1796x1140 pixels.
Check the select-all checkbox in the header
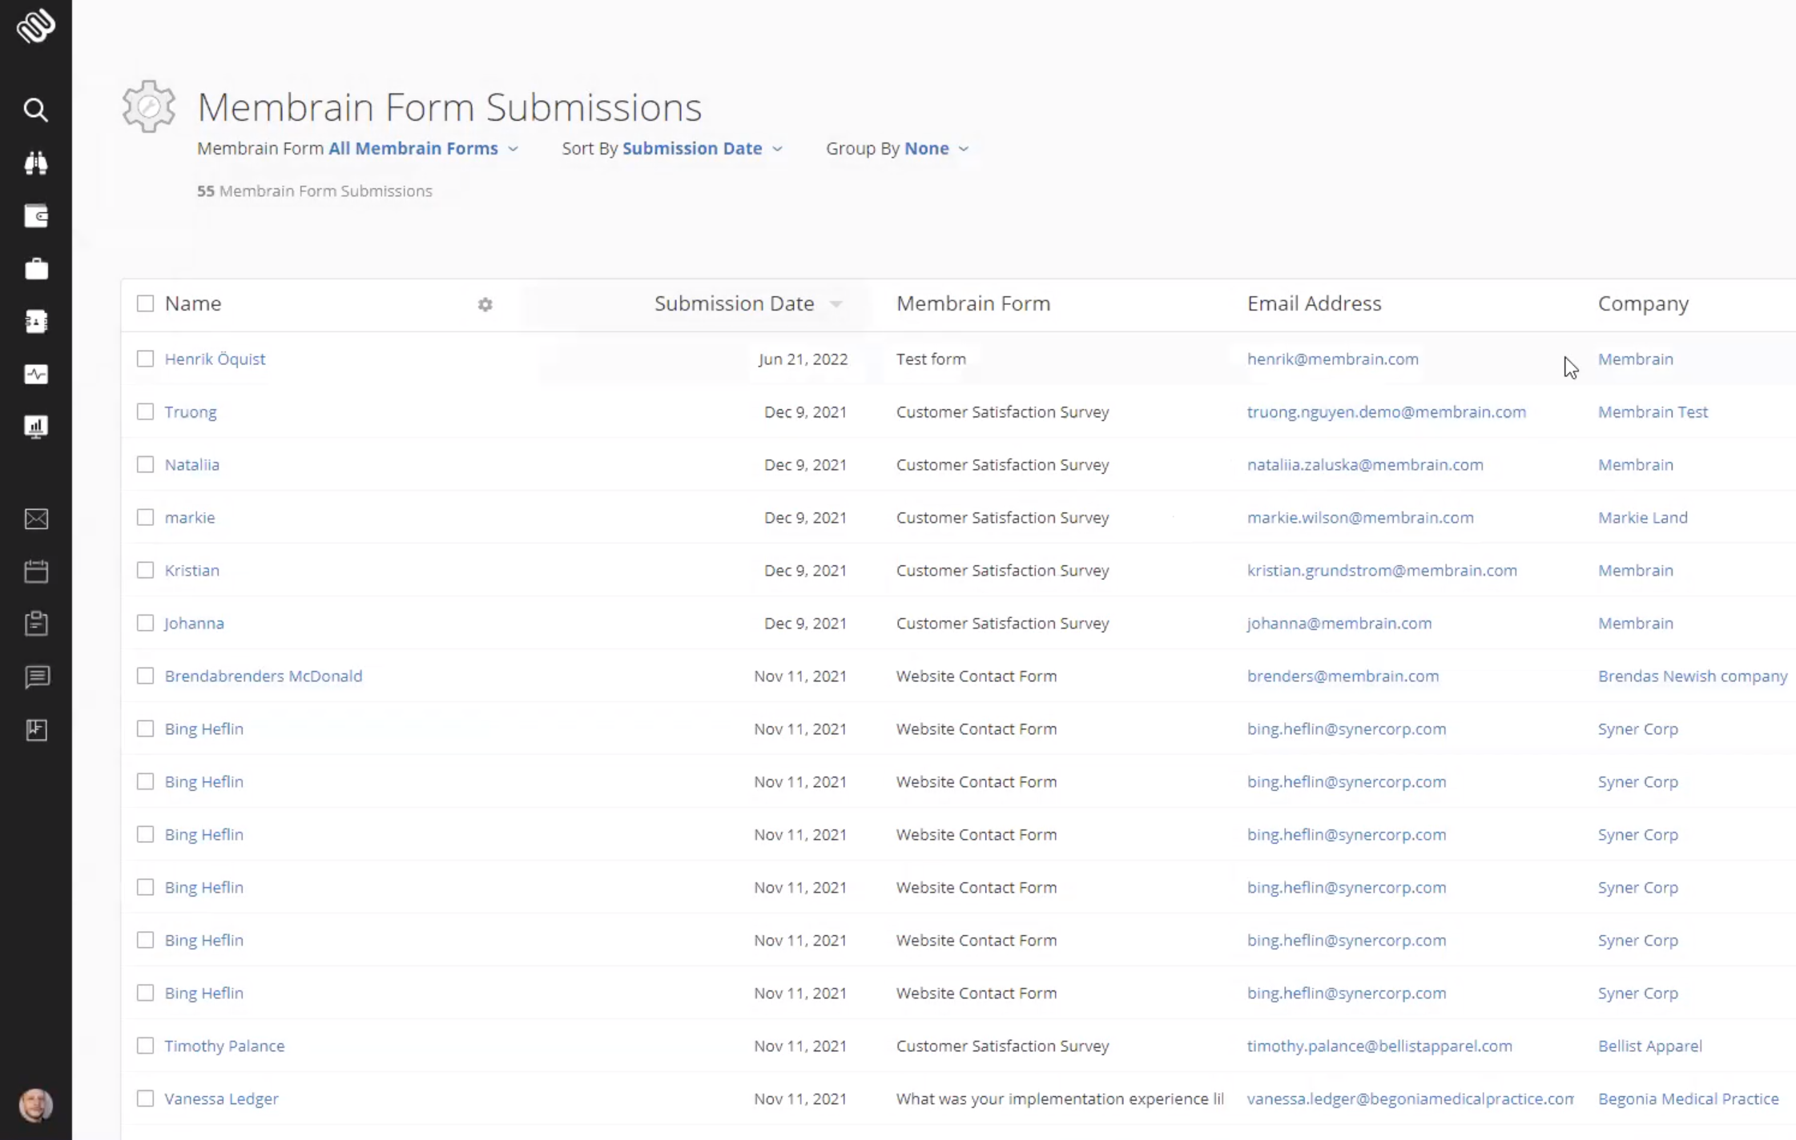click(x=145, y=303)
